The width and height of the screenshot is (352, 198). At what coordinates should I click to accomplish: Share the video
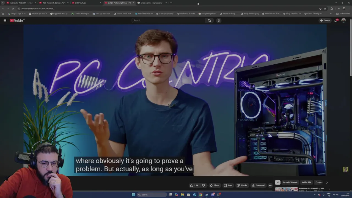click(x=215, y=185)
